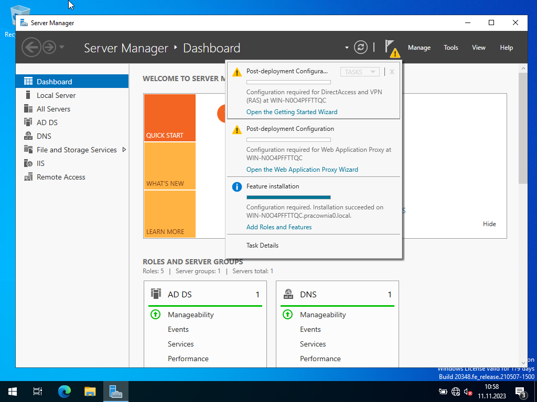
Task: Open the Manage menu
Action: (x=419, y=48)
